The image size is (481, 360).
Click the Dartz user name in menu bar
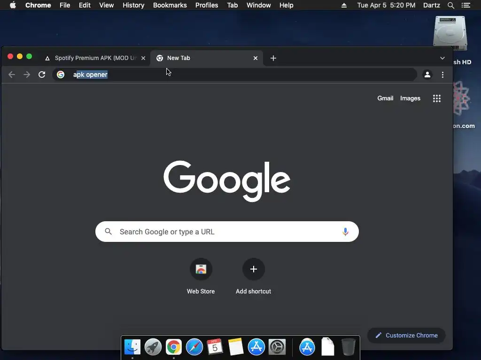pos(431,5)
